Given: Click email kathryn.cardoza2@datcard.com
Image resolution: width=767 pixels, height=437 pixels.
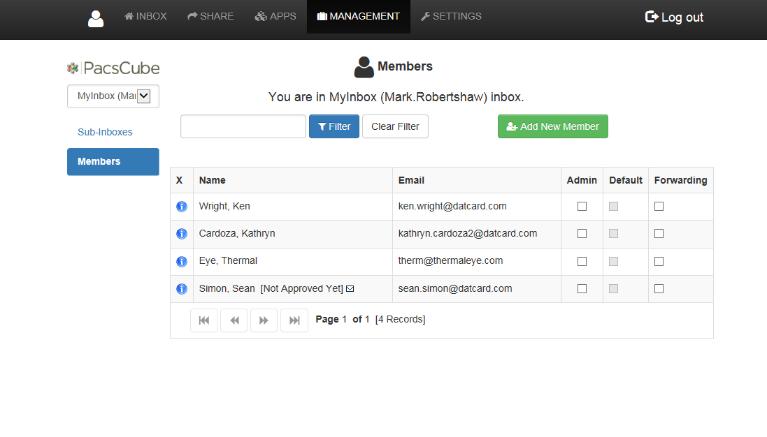Looking at the screenshot, I should pos(468,234).
